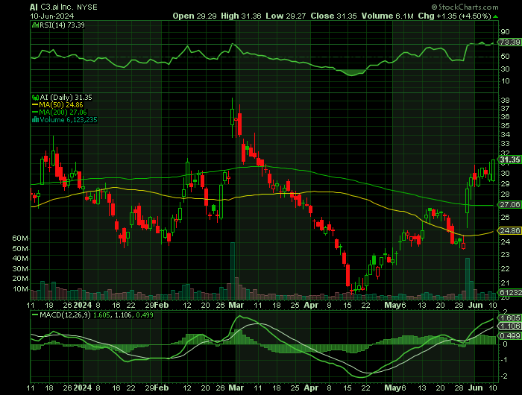522x395 pixels.
Task: Click the Mar label on price x-axis
Action: coord(236,305)
